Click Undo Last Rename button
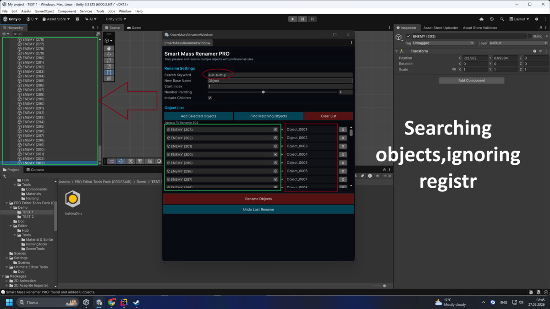 coord(258,210)
